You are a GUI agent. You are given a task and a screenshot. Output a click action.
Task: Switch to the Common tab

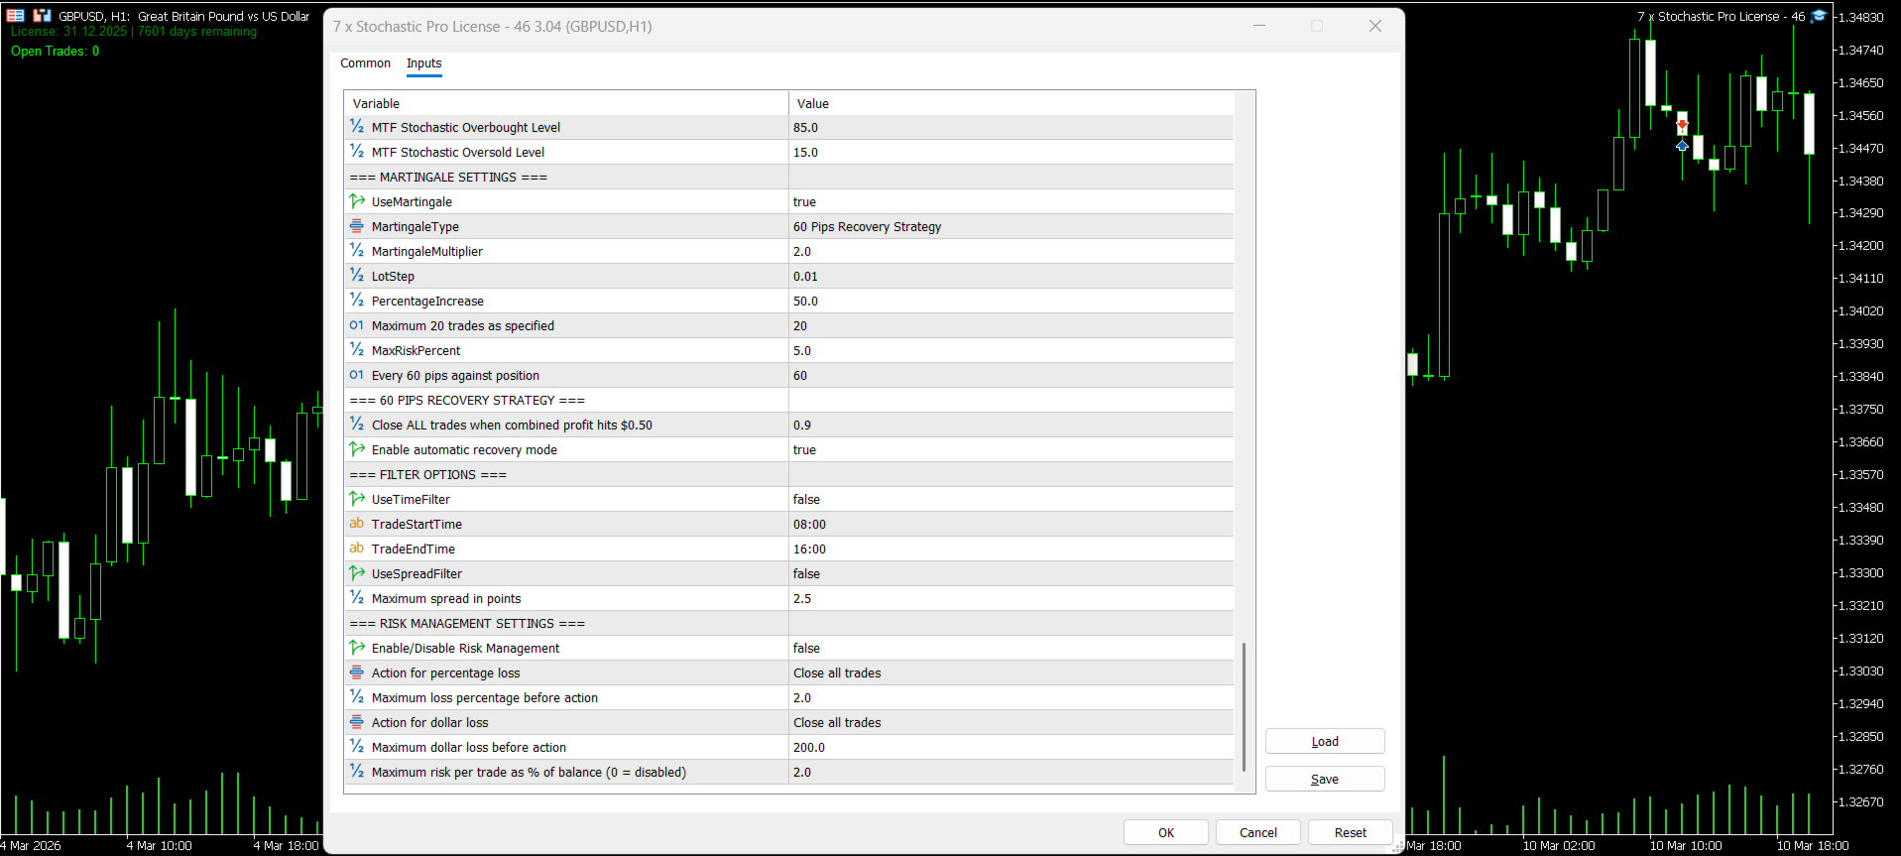[365, 63]
